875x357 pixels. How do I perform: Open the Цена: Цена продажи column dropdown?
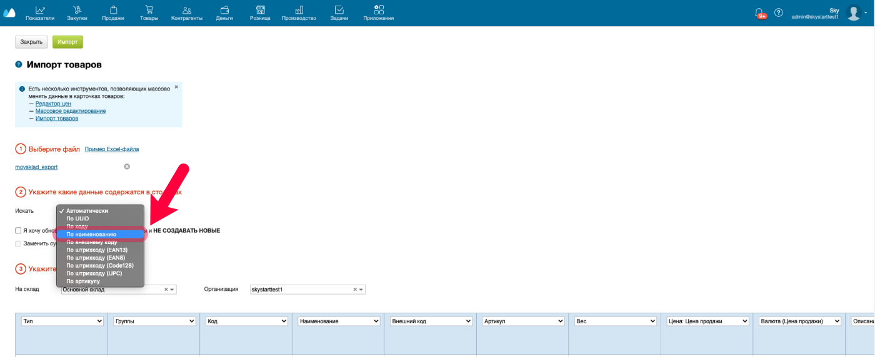(708, 321)
